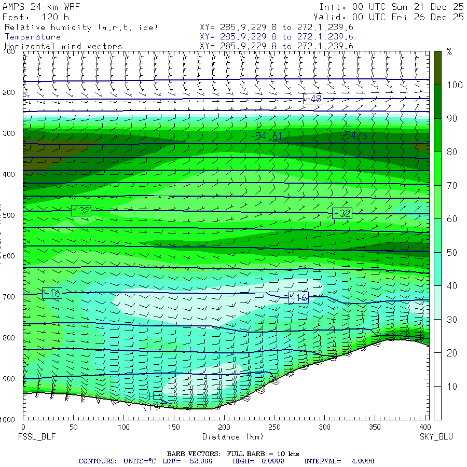Viewport: 467px width, 467px height.
Task: Click the '250' distance axis tick label
Action: coord(274,427)
